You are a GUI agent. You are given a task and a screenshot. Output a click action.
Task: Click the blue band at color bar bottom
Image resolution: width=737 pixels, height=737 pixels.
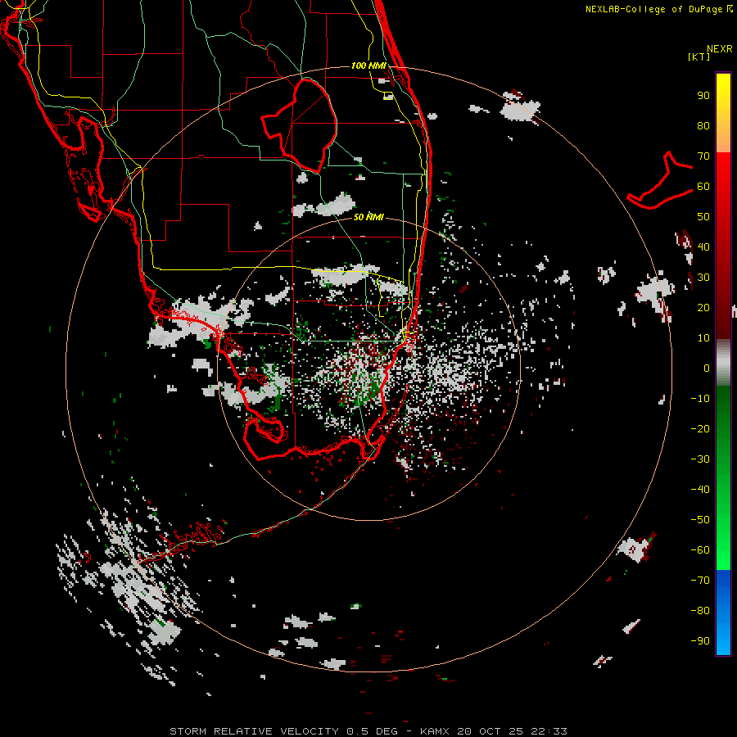(723, 612)
